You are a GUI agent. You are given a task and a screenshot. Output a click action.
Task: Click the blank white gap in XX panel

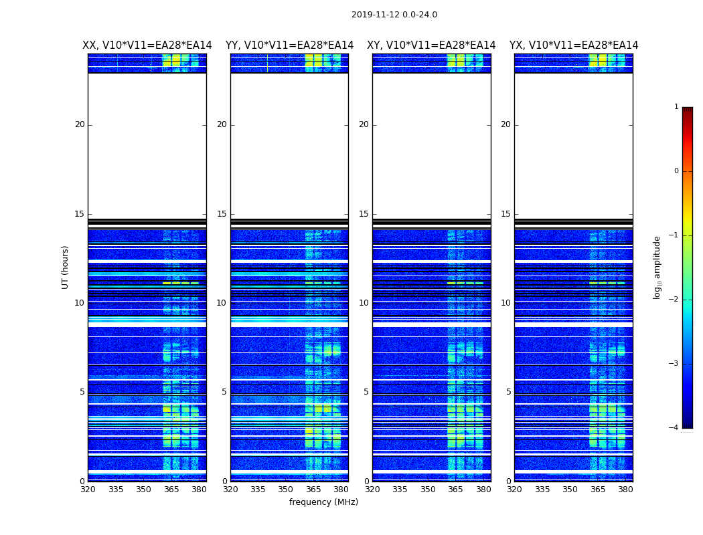pyautogui.click(x=147, y=145)
